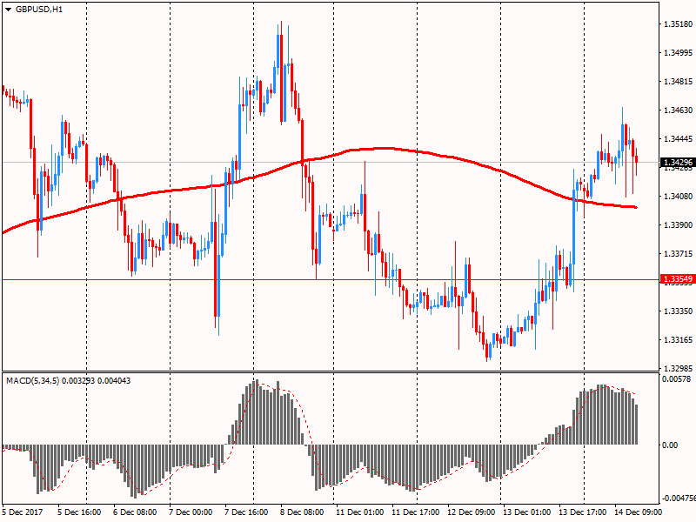Image resolution: width=696 pixels, height=522 pixels.
Task: Click the 1.34630 price scale label
Action: pos(678,110)
